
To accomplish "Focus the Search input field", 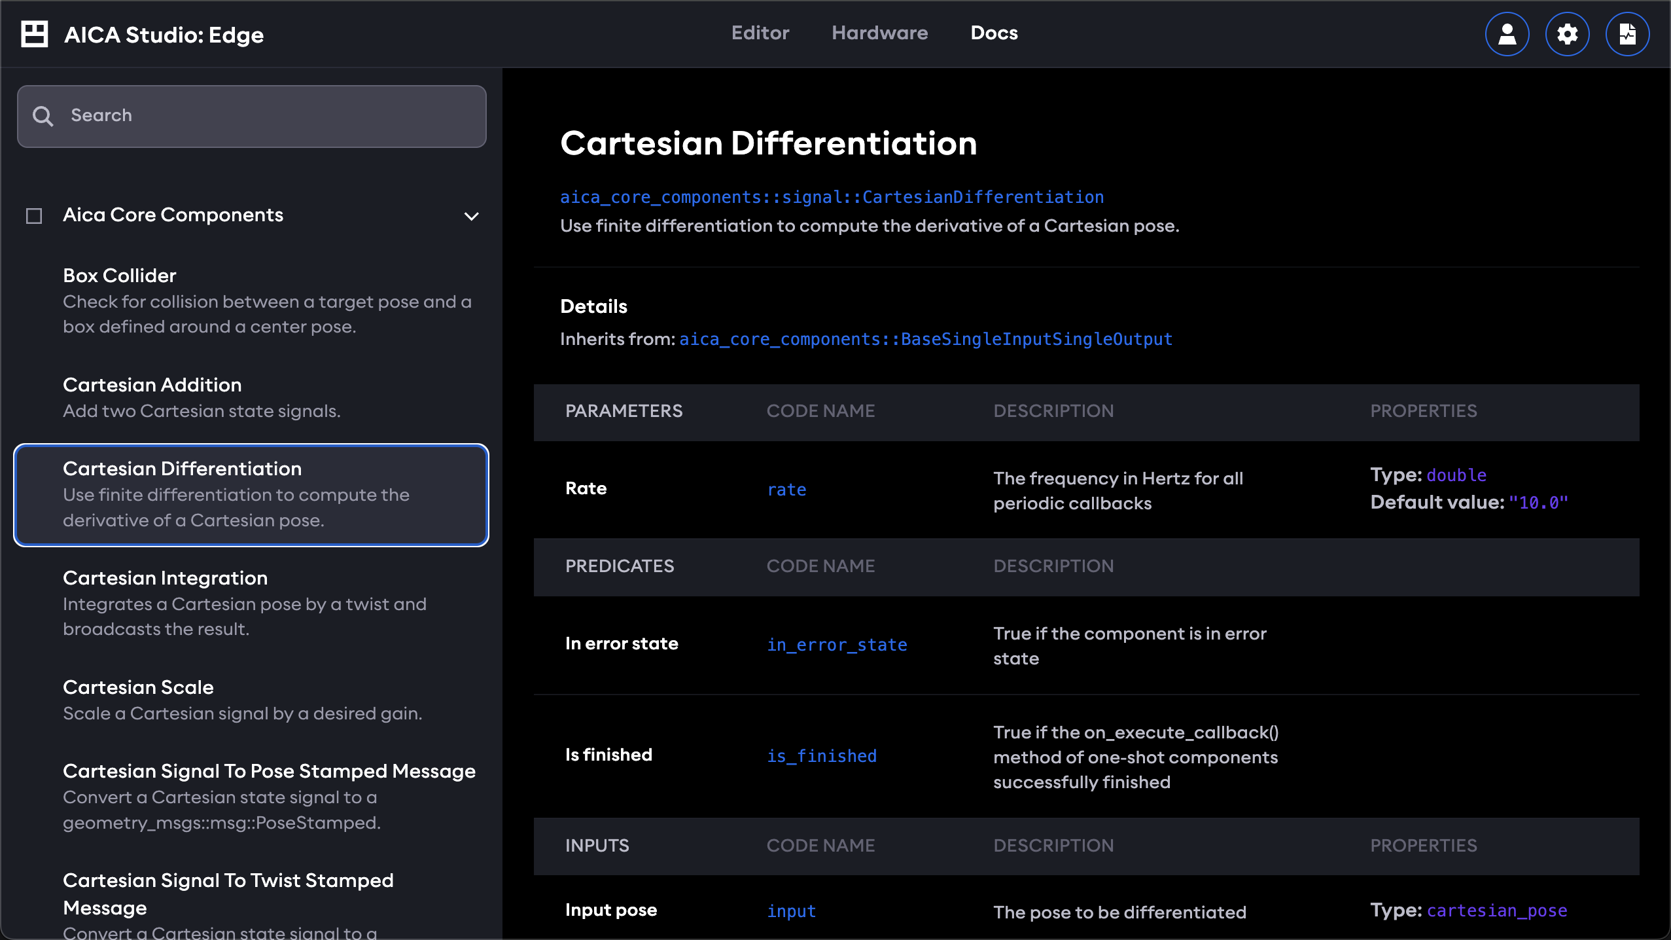I will pos(252,116).
